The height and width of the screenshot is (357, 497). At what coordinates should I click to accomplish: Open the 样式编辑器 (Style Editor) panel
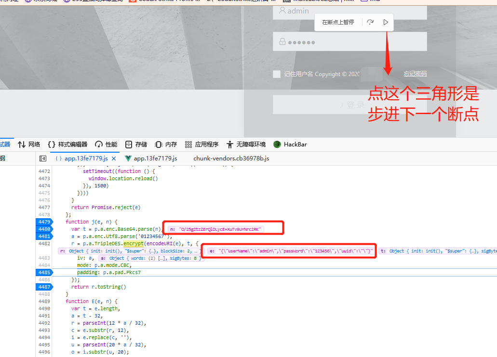[x=67, y=145]
